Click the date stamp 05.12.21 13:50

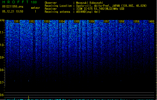[13, 11]
